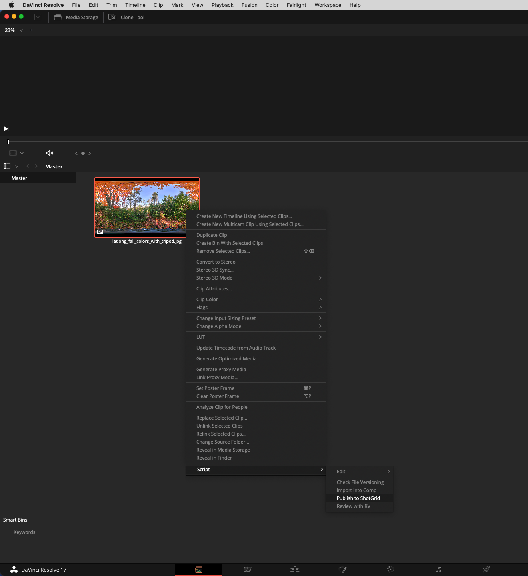The width and height of the screenshot is (528, 576).
Task: Navigate forward in bin history
Action: point(36,166)
